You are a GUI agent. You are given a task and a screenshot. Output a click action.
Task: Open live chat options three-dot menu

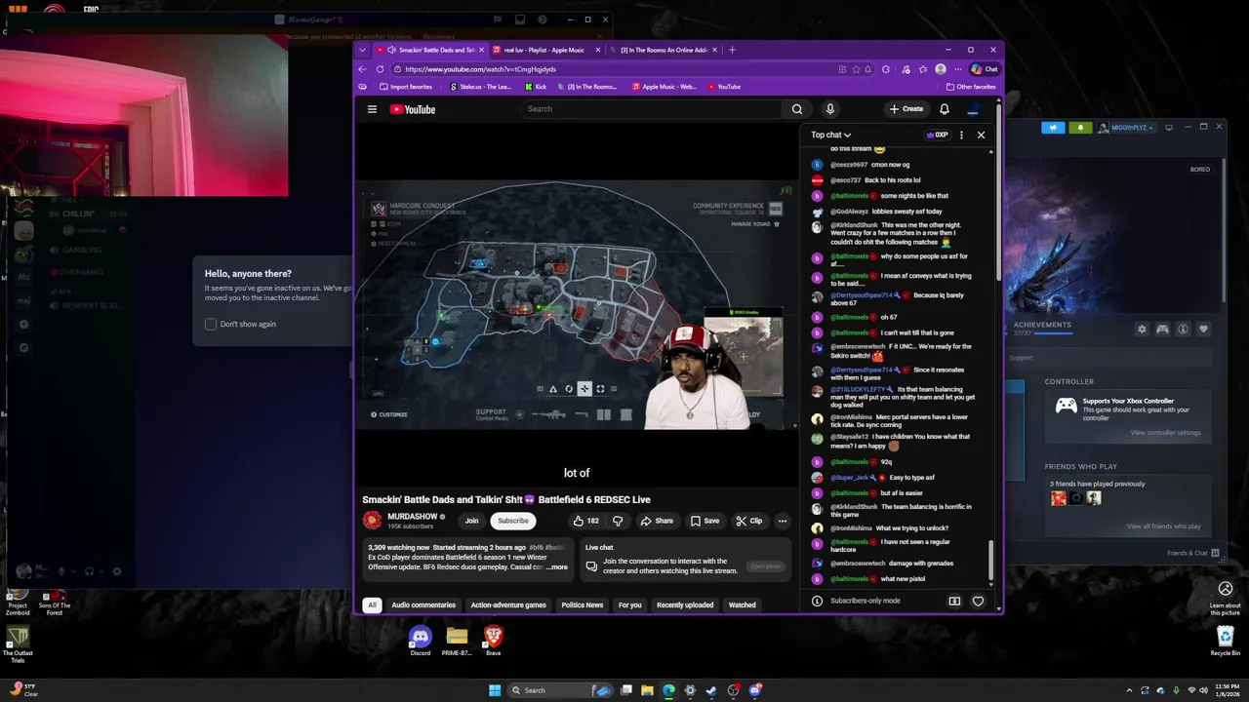[961, 135]
